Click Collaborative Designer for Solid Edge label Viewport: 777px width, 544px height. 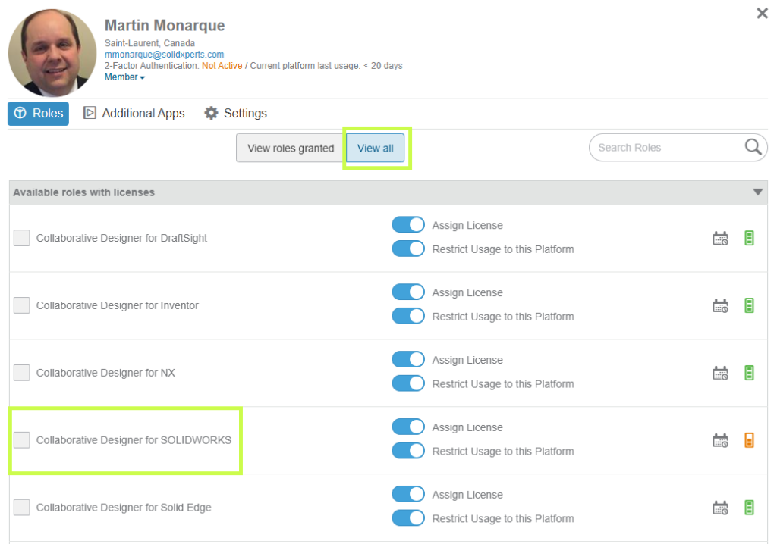(x=124, y=508)
